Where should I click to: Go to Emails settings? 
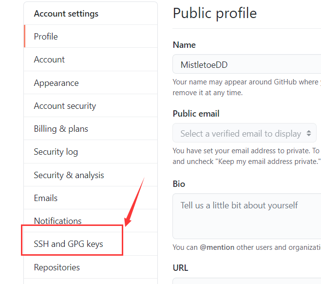point(46,198)
